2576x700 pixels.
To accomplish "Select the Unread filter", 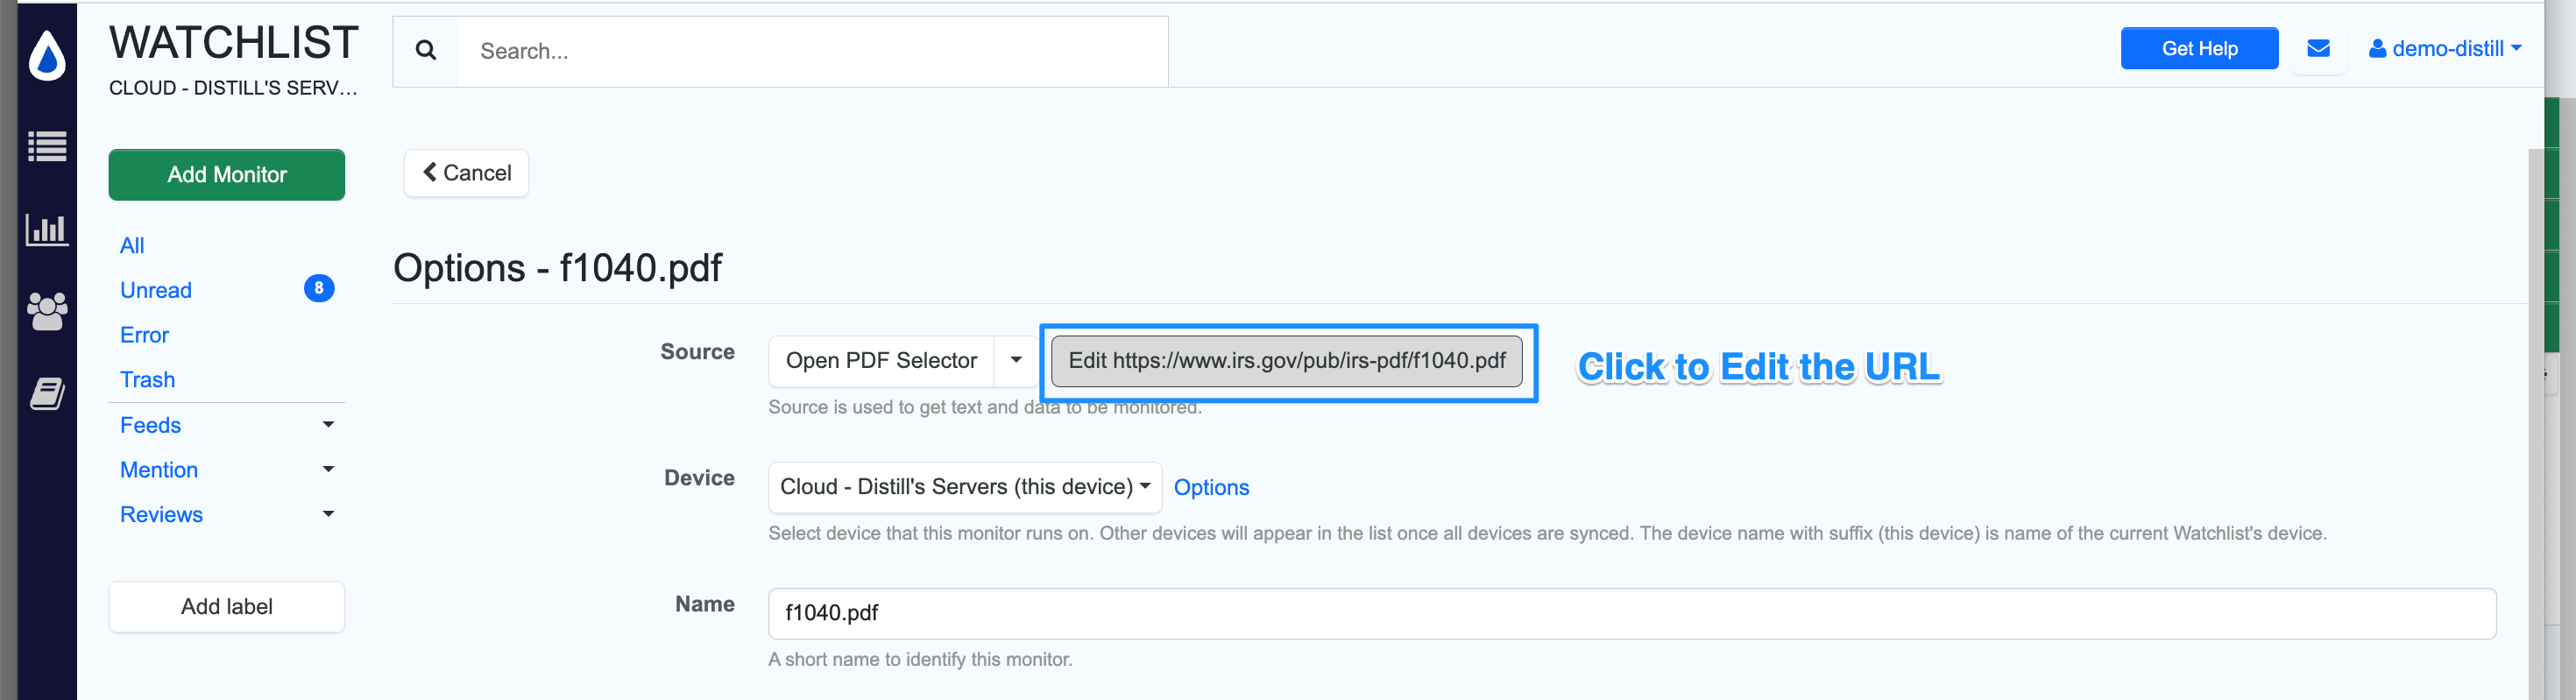I will point(156,290).
